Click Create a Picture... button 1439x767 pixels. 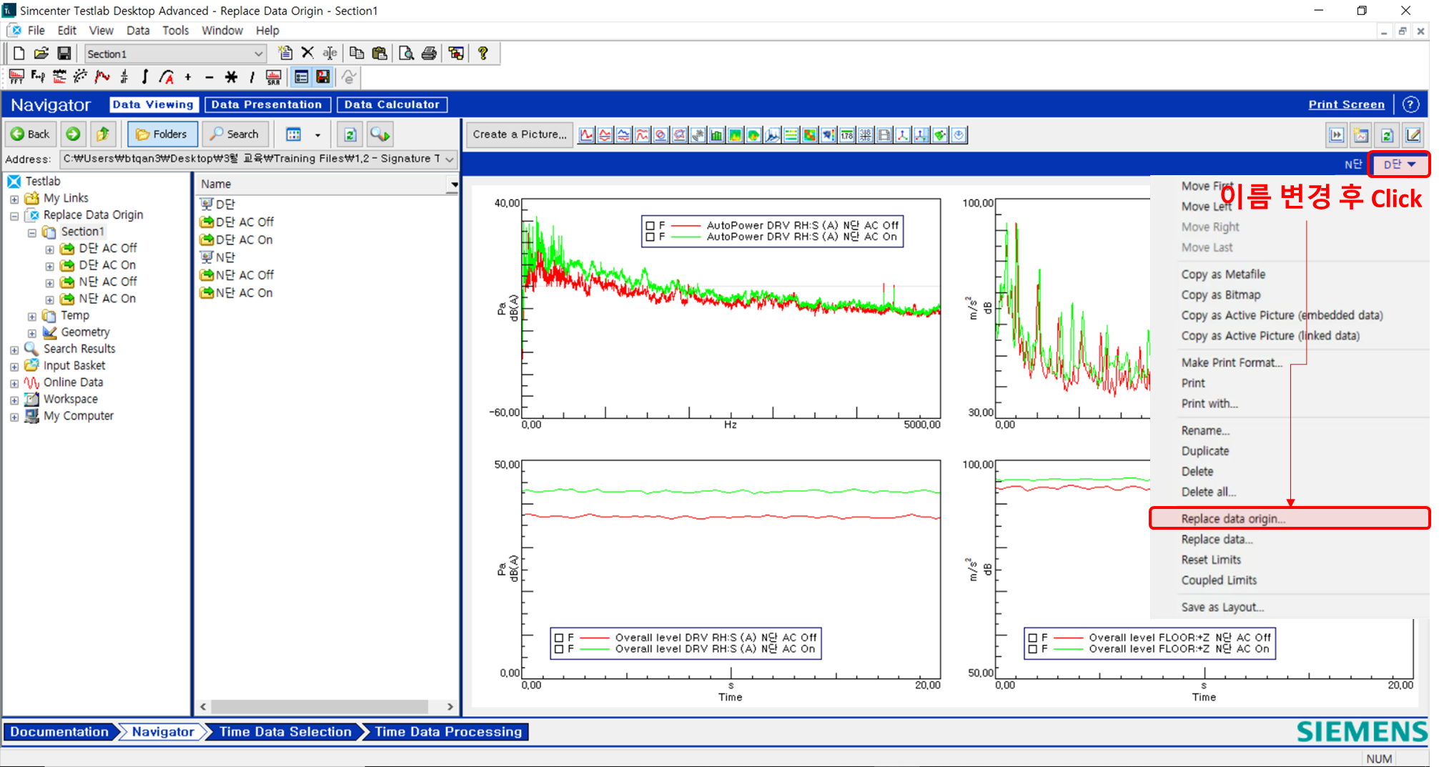(x=520, y=134)
